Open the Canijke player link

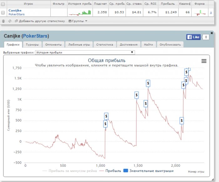click(x=15, y=10)
